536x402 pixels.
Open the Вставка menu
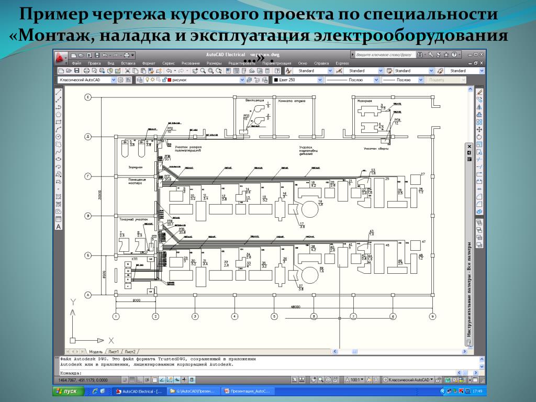(128, 63)
